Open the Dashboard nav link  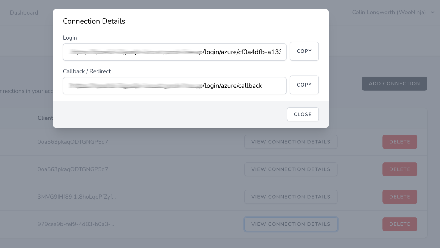click(x=24, y=13)
